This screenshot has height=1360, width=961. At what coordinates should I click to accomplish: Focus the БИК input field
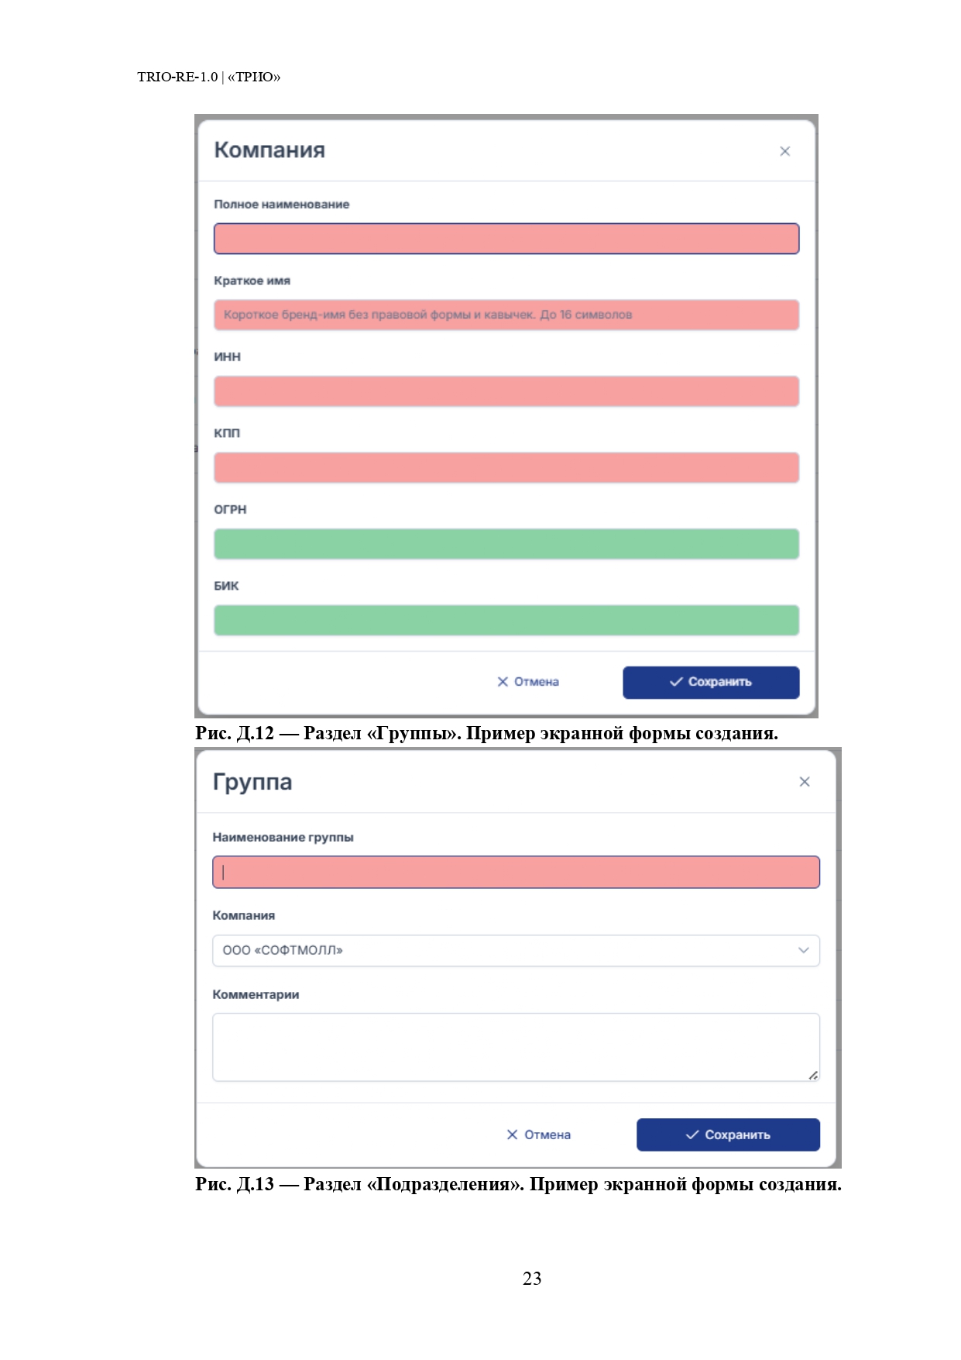tap(506, 620)
